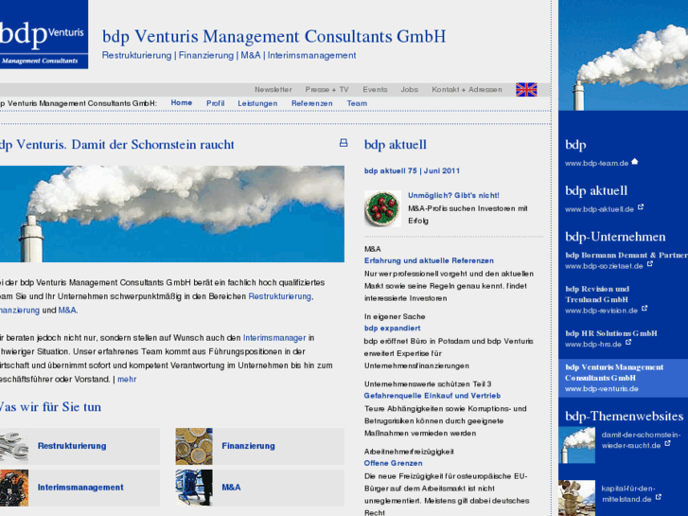Screen dimensions: 688x516
Task: Switch language via the UK flag icon
Action: coord(526,90)
